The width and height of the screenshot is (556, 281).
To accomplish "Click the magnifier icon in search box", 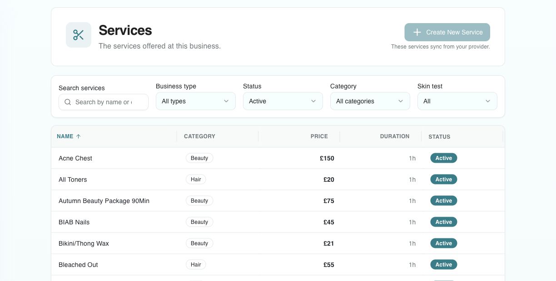I will 68,102.
